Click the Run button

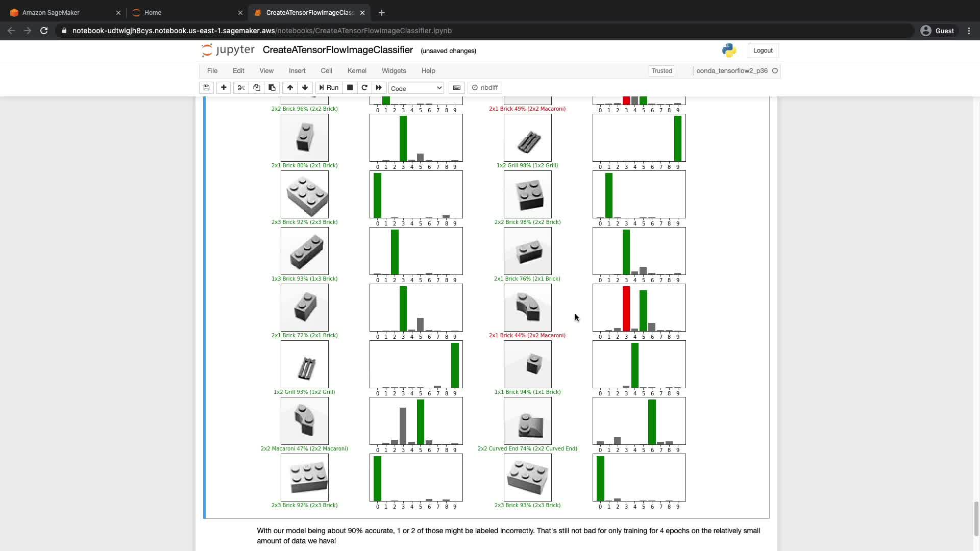(x=329, y=88)
